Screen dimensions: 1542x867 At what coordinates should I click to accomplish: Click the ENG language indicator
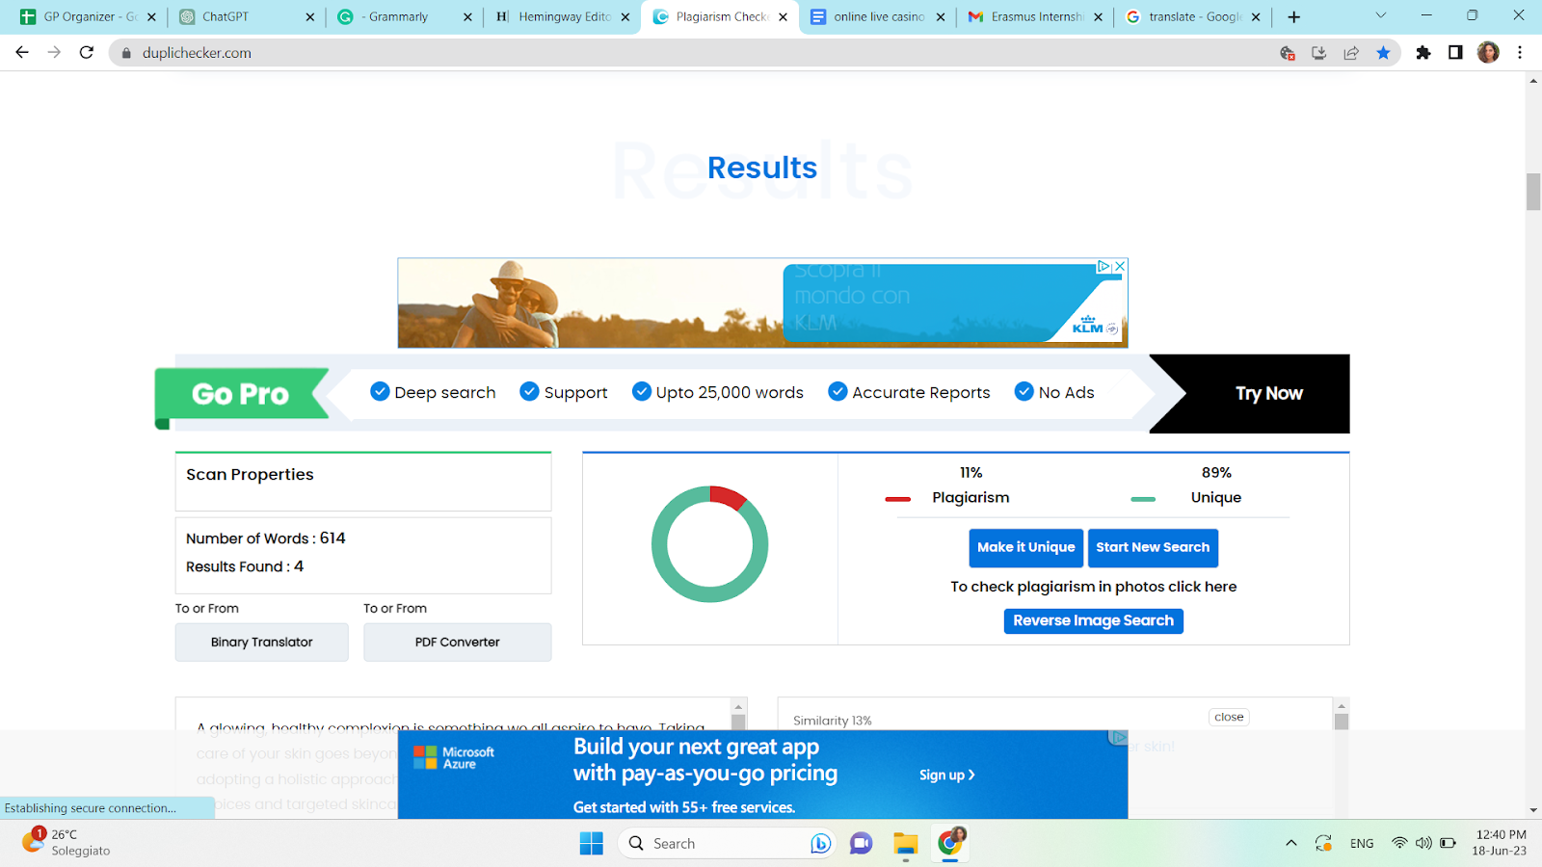(x=1362, y=844)
